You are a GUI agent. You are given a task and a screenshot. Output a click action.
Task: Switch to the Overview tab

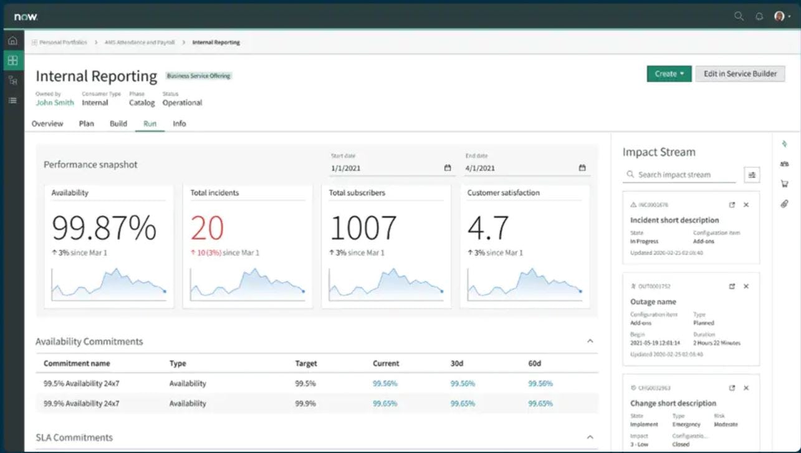point(47,124)
